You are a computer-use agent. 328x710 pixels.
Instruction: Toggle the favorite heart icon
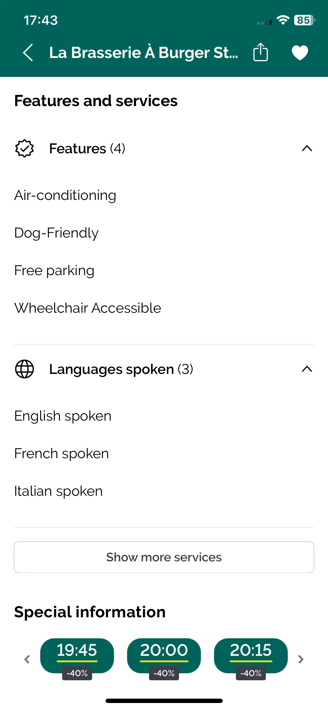tap(300, 53)
